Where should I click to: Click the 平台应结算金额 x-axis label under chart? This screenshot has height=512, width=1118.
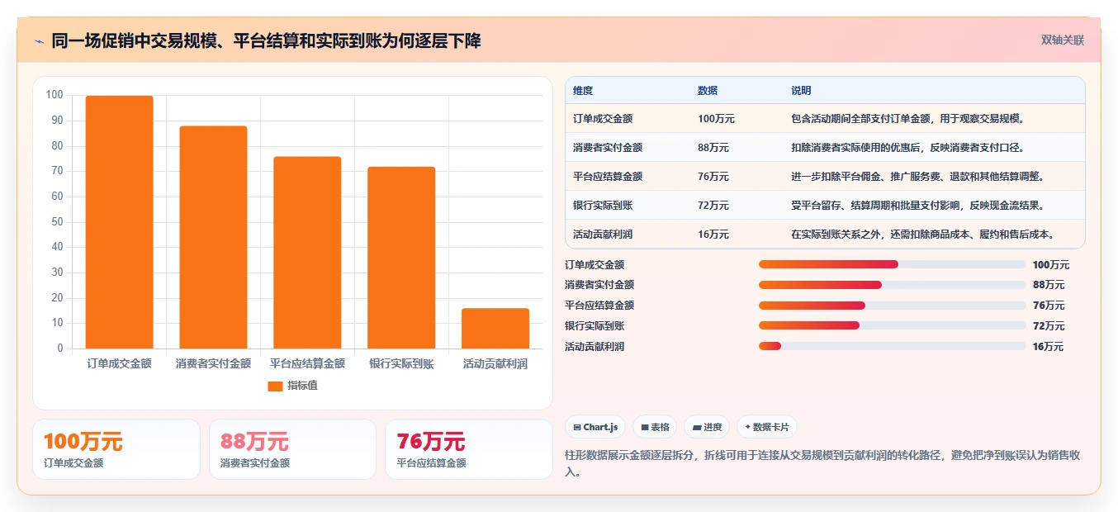(x=307, y=363)
